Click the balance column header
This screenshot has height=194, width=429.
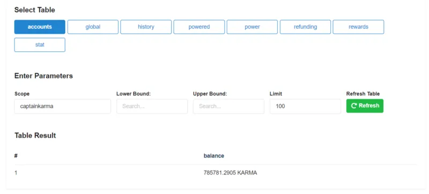click(x=213, y=156)
